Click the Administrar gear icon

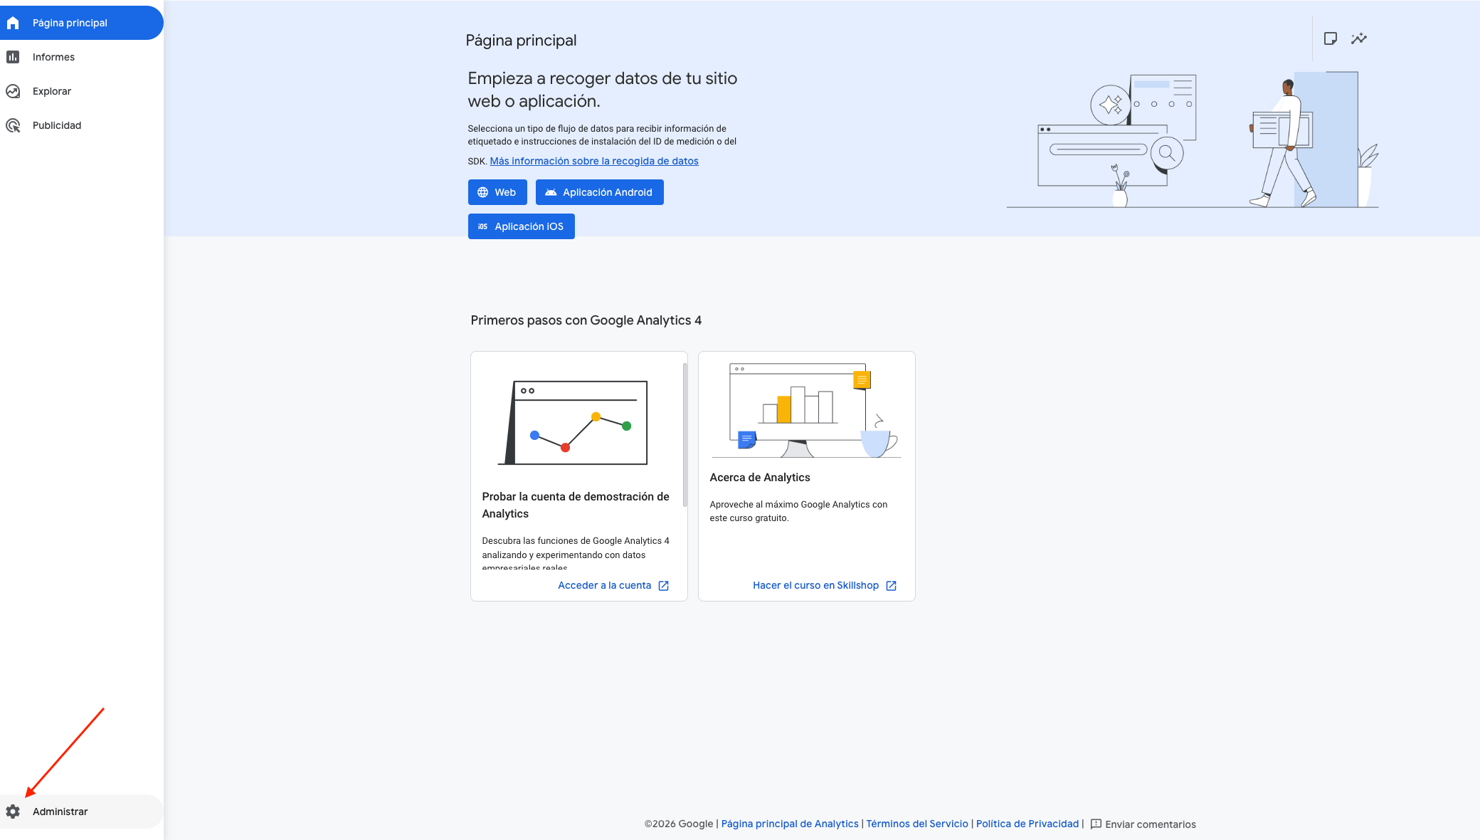(13, 812)
